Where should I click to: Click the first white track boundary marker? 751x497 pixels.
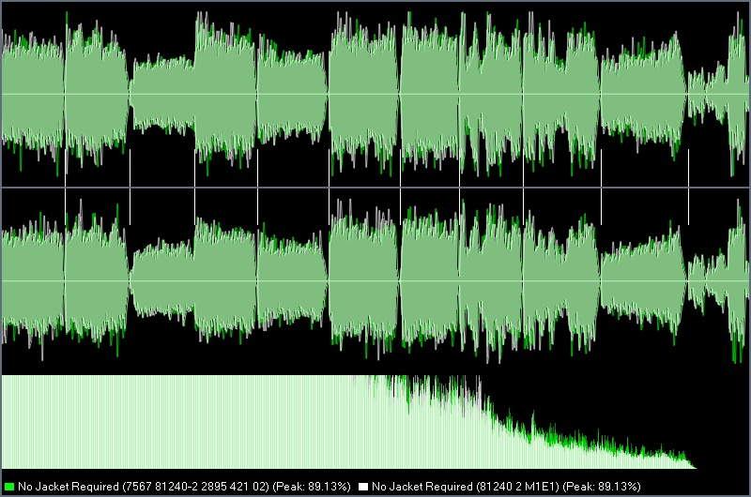point(65,187)
